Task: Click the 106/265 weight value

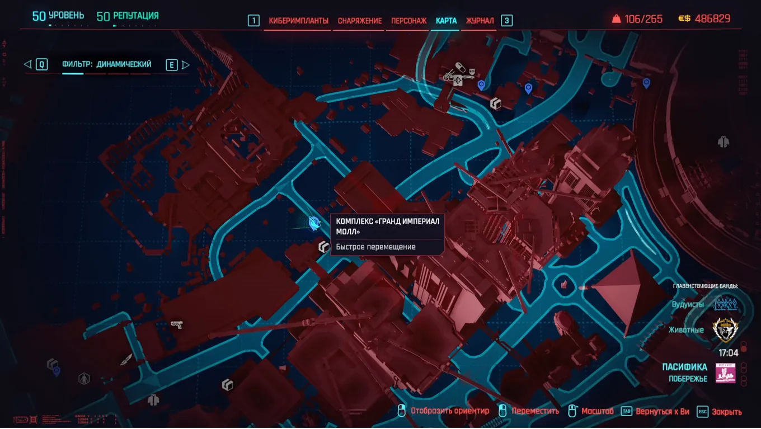Action: pos(643,19)
